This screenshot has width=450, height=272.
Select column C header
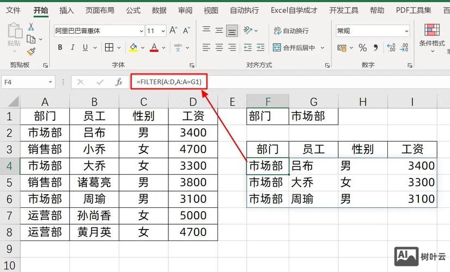[x=143, y=102]
